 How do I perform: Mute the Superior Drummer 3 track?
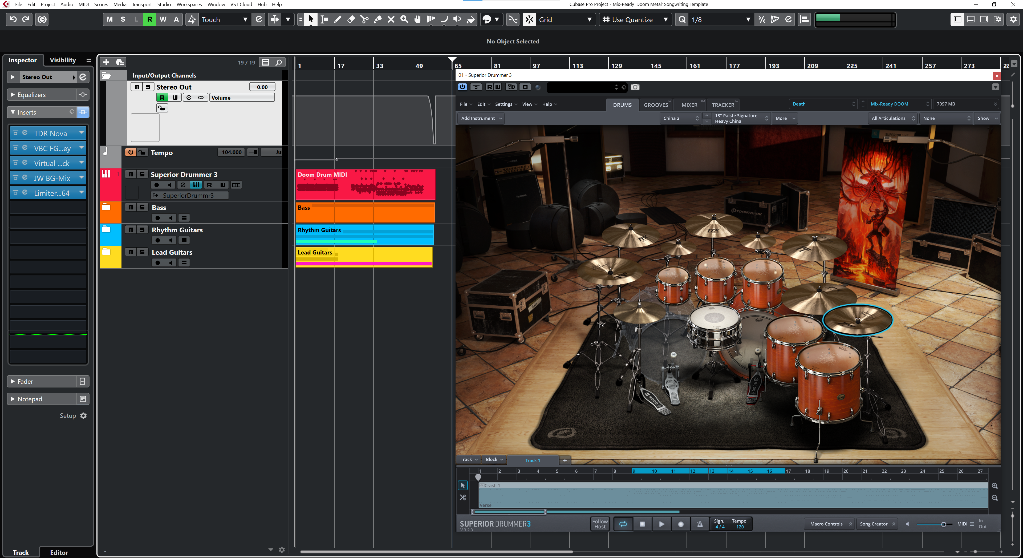pyautogui.click(x=131, y=174)
